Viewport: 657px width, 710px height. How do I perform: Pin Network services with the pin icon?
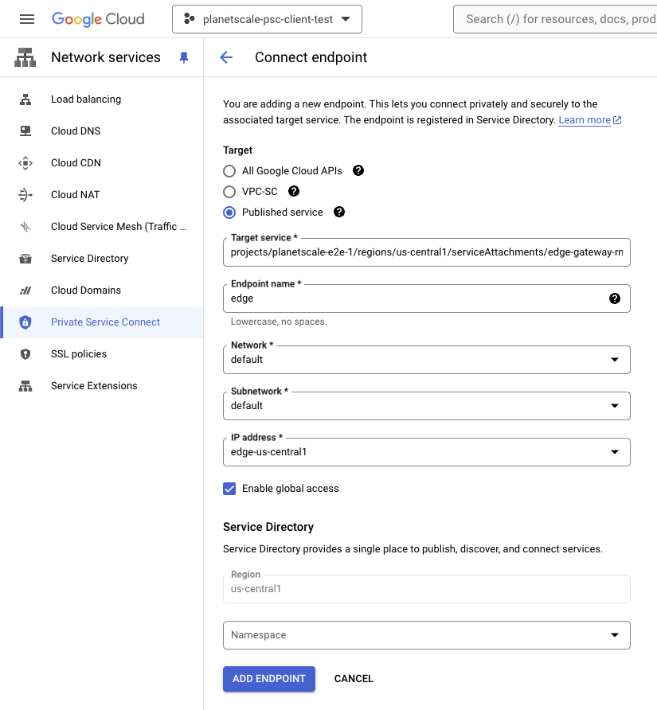click(184, 57)
